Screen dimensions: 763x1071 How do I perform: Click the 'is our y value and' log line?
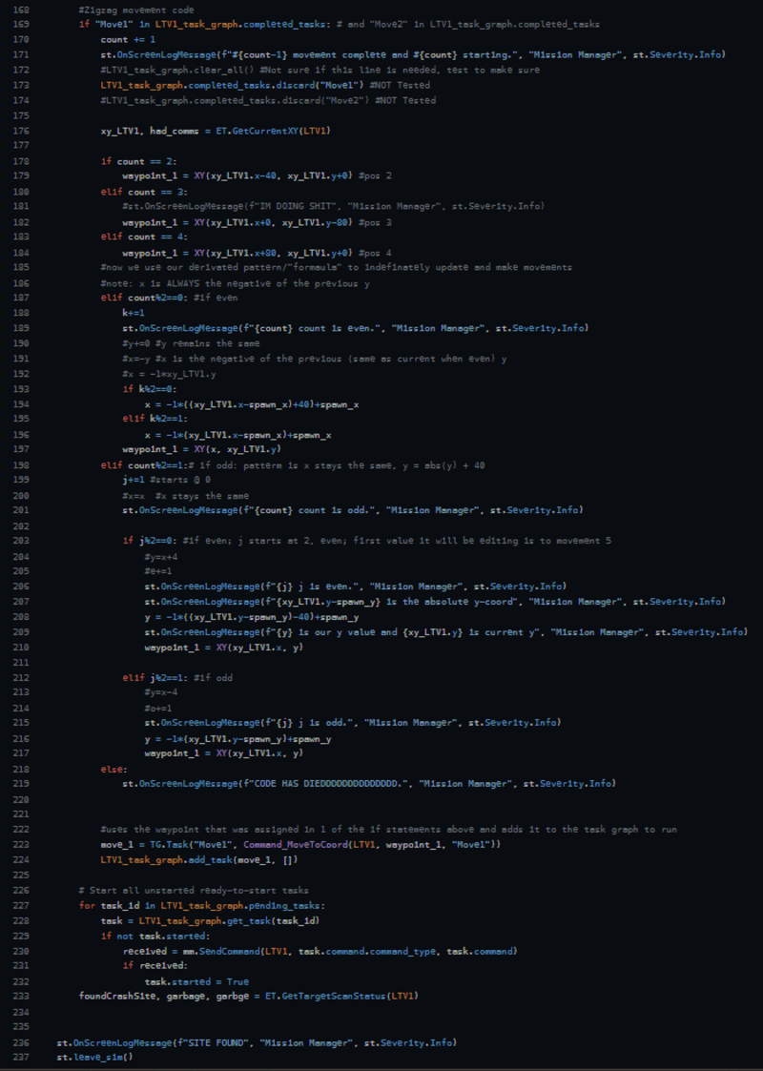445,632
